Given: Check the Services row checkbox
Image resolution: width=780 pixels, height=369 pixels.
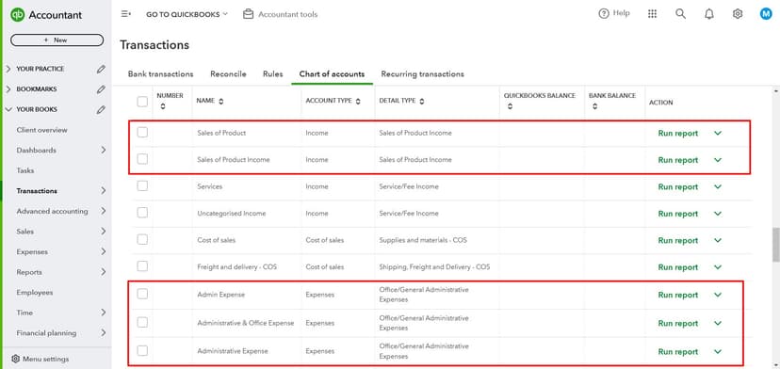Looking at the screenshot, I should (x=142, y=186).
